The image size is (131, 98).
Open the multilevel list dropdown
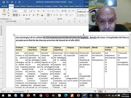click(x=59, y=11)
